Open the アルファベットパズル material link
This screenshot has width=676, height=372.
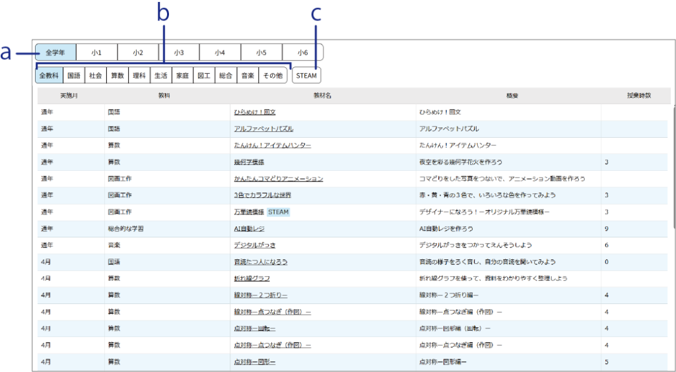coord(263,129)
